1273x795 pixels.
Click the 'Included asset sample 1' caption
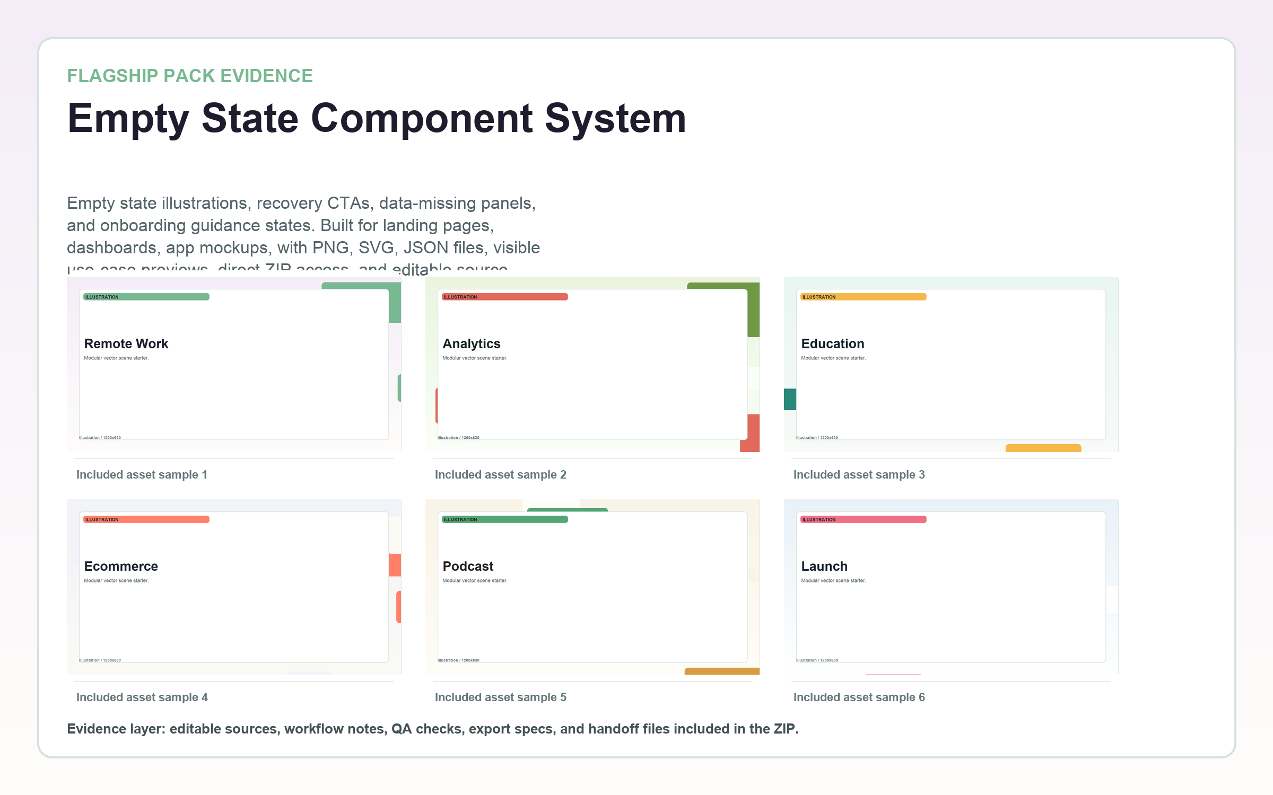[x=142, y=475]
